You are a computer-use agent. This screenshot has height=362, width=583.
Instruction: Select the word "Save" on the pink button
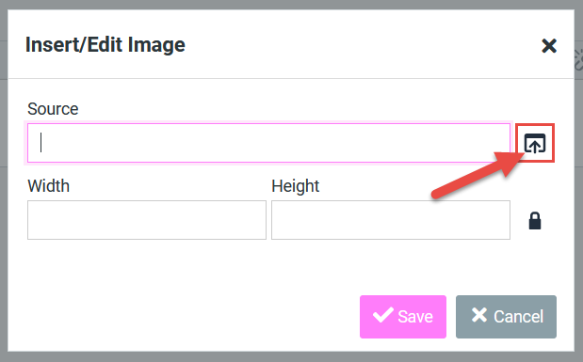point(415,317)
